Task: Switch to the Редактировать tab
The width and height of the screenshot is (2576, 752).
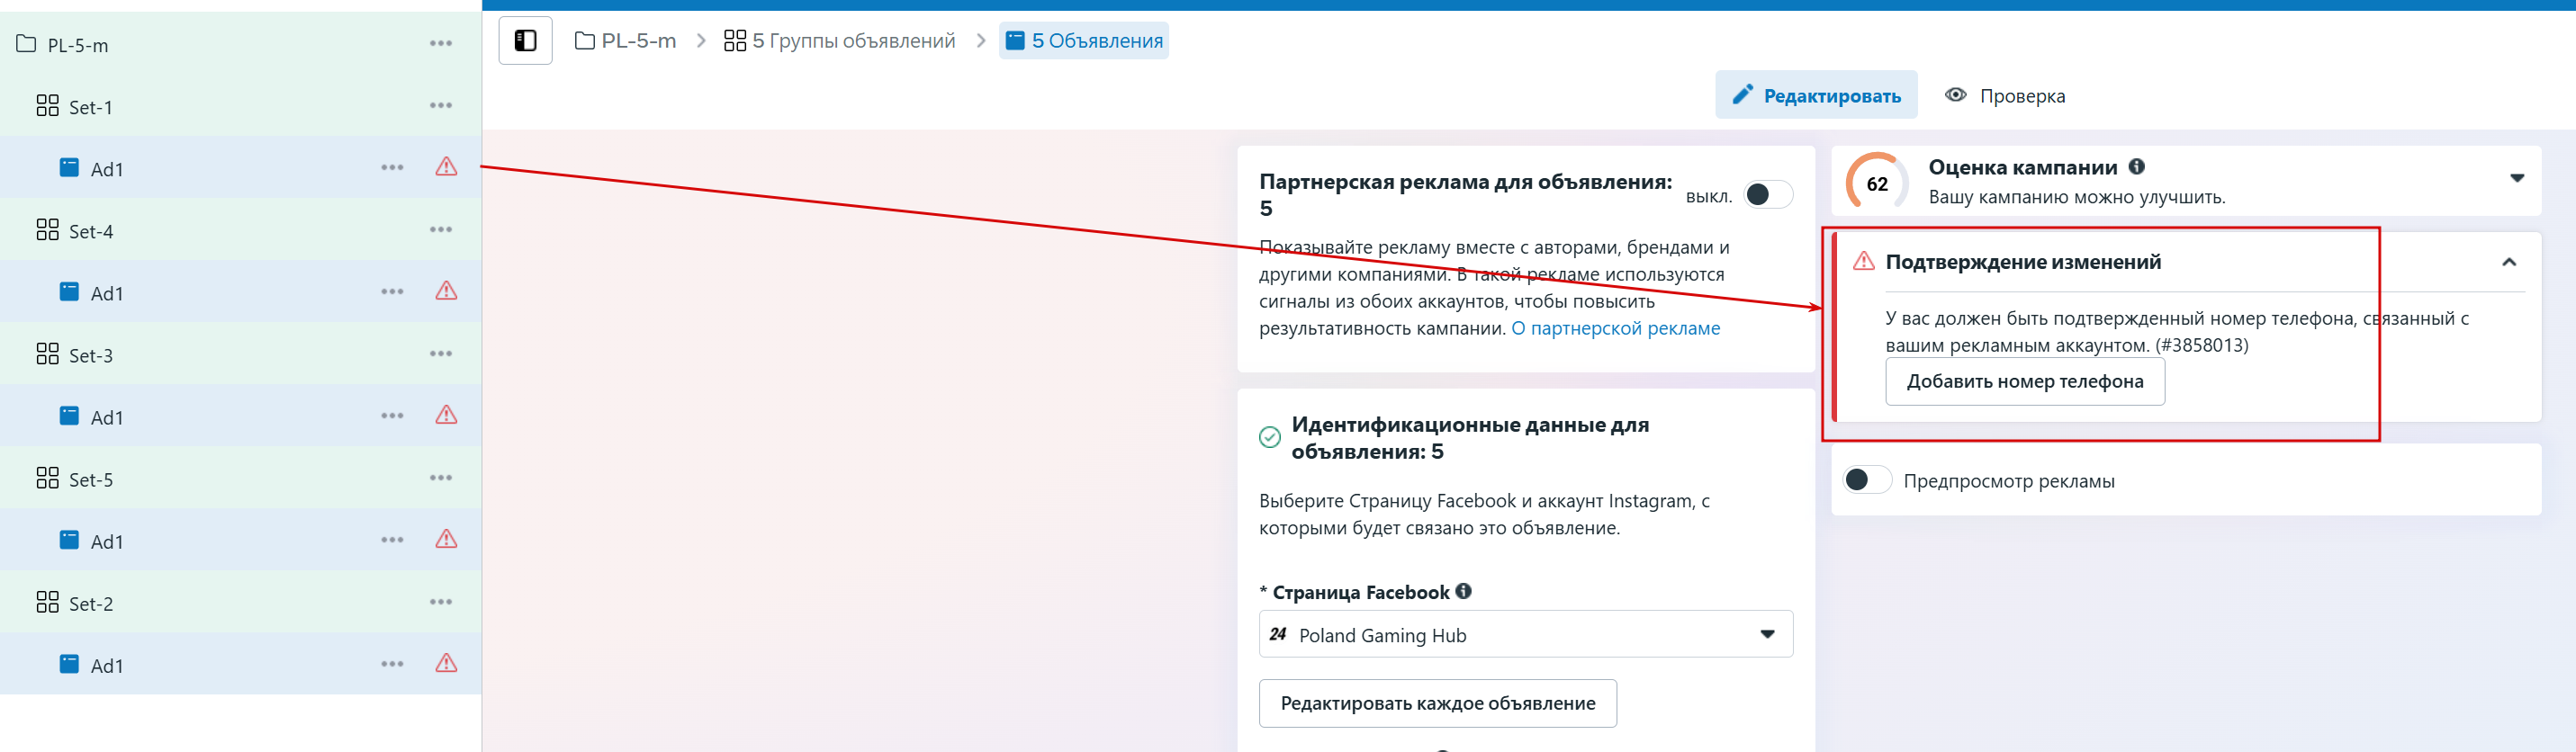Action: (1816, 95)
